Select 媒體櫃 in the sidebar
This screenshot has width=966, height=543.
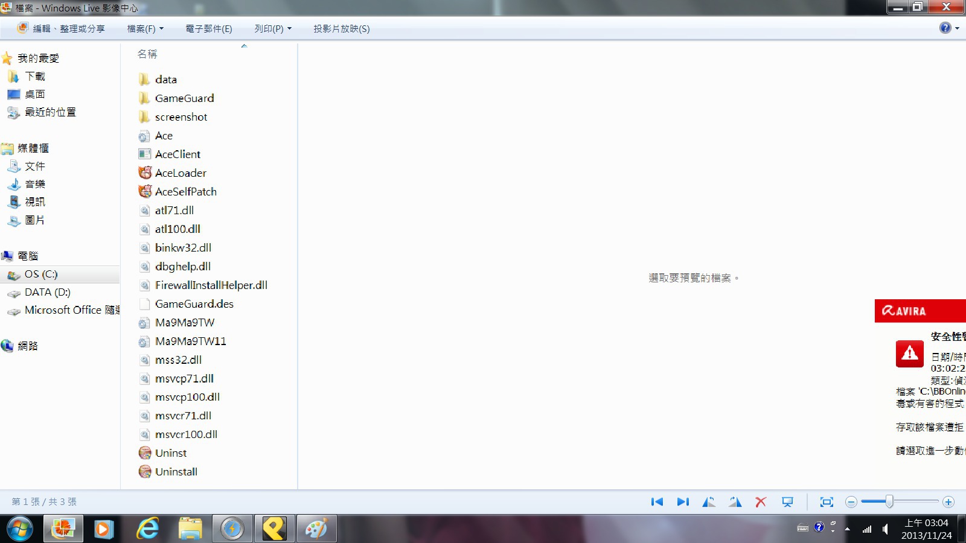(33, 148)
